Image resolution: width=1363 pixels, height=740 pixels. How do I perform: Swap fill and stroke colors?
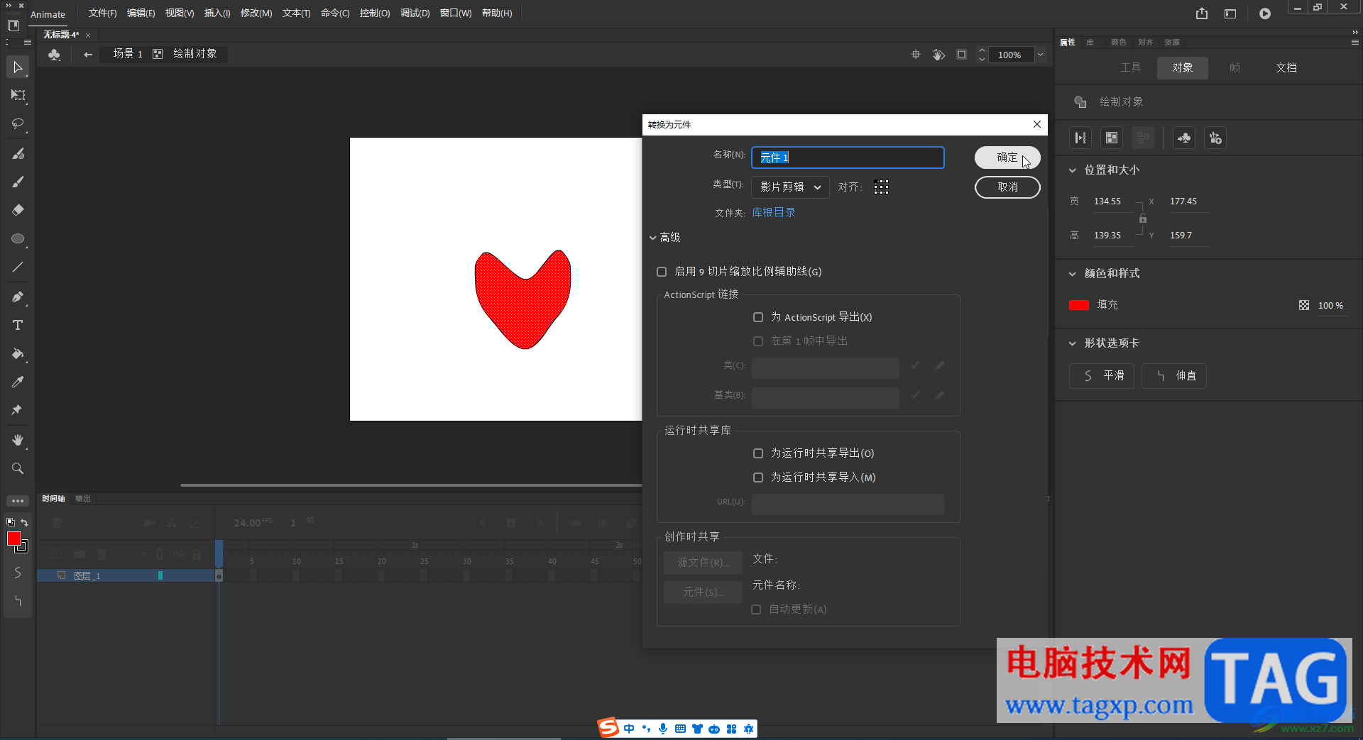(24, 522)
